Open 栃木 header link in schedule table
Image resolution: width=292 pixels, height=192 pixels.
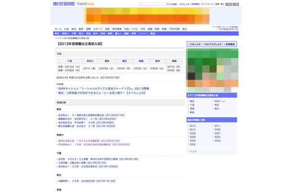(157, 61)
